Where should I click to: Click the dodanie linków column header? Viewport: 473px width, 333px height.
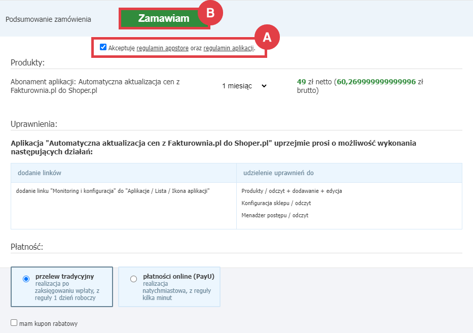39,173
